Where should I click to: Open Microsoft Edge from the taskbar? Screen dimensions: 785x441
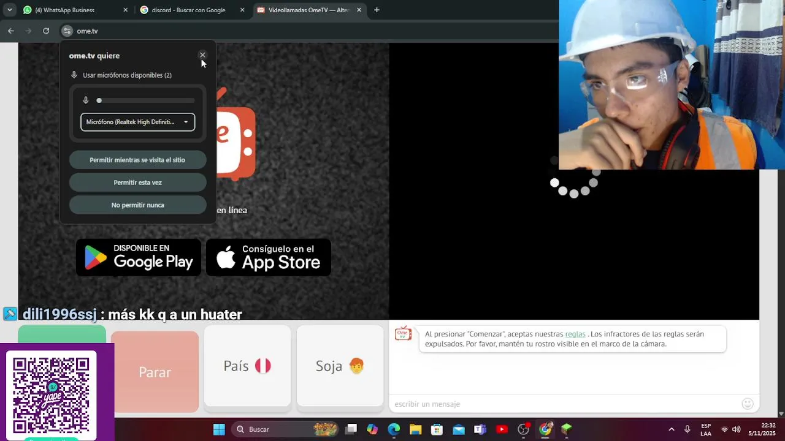tap(394, 429)
